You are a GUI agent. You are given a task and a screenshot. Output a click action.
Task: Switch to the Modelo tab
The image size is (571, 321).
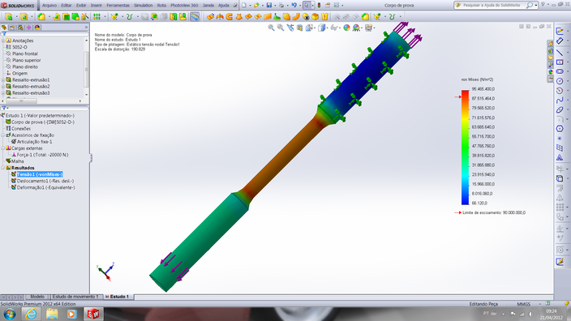pos(37,297)
